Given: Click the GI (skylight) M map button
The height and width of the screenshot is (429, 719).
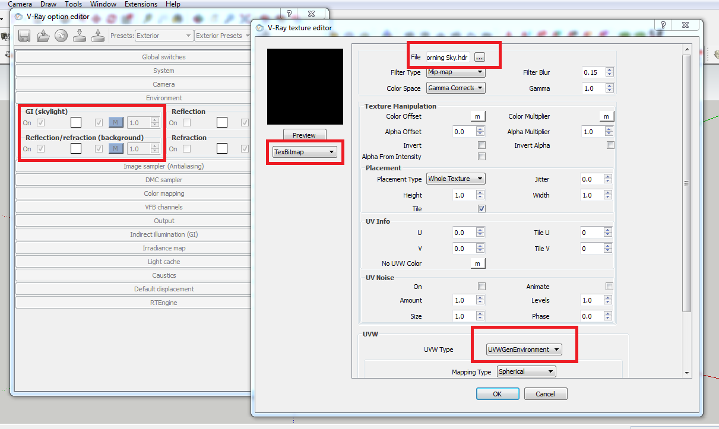Looking at the screenshot, I should (116, 123).
